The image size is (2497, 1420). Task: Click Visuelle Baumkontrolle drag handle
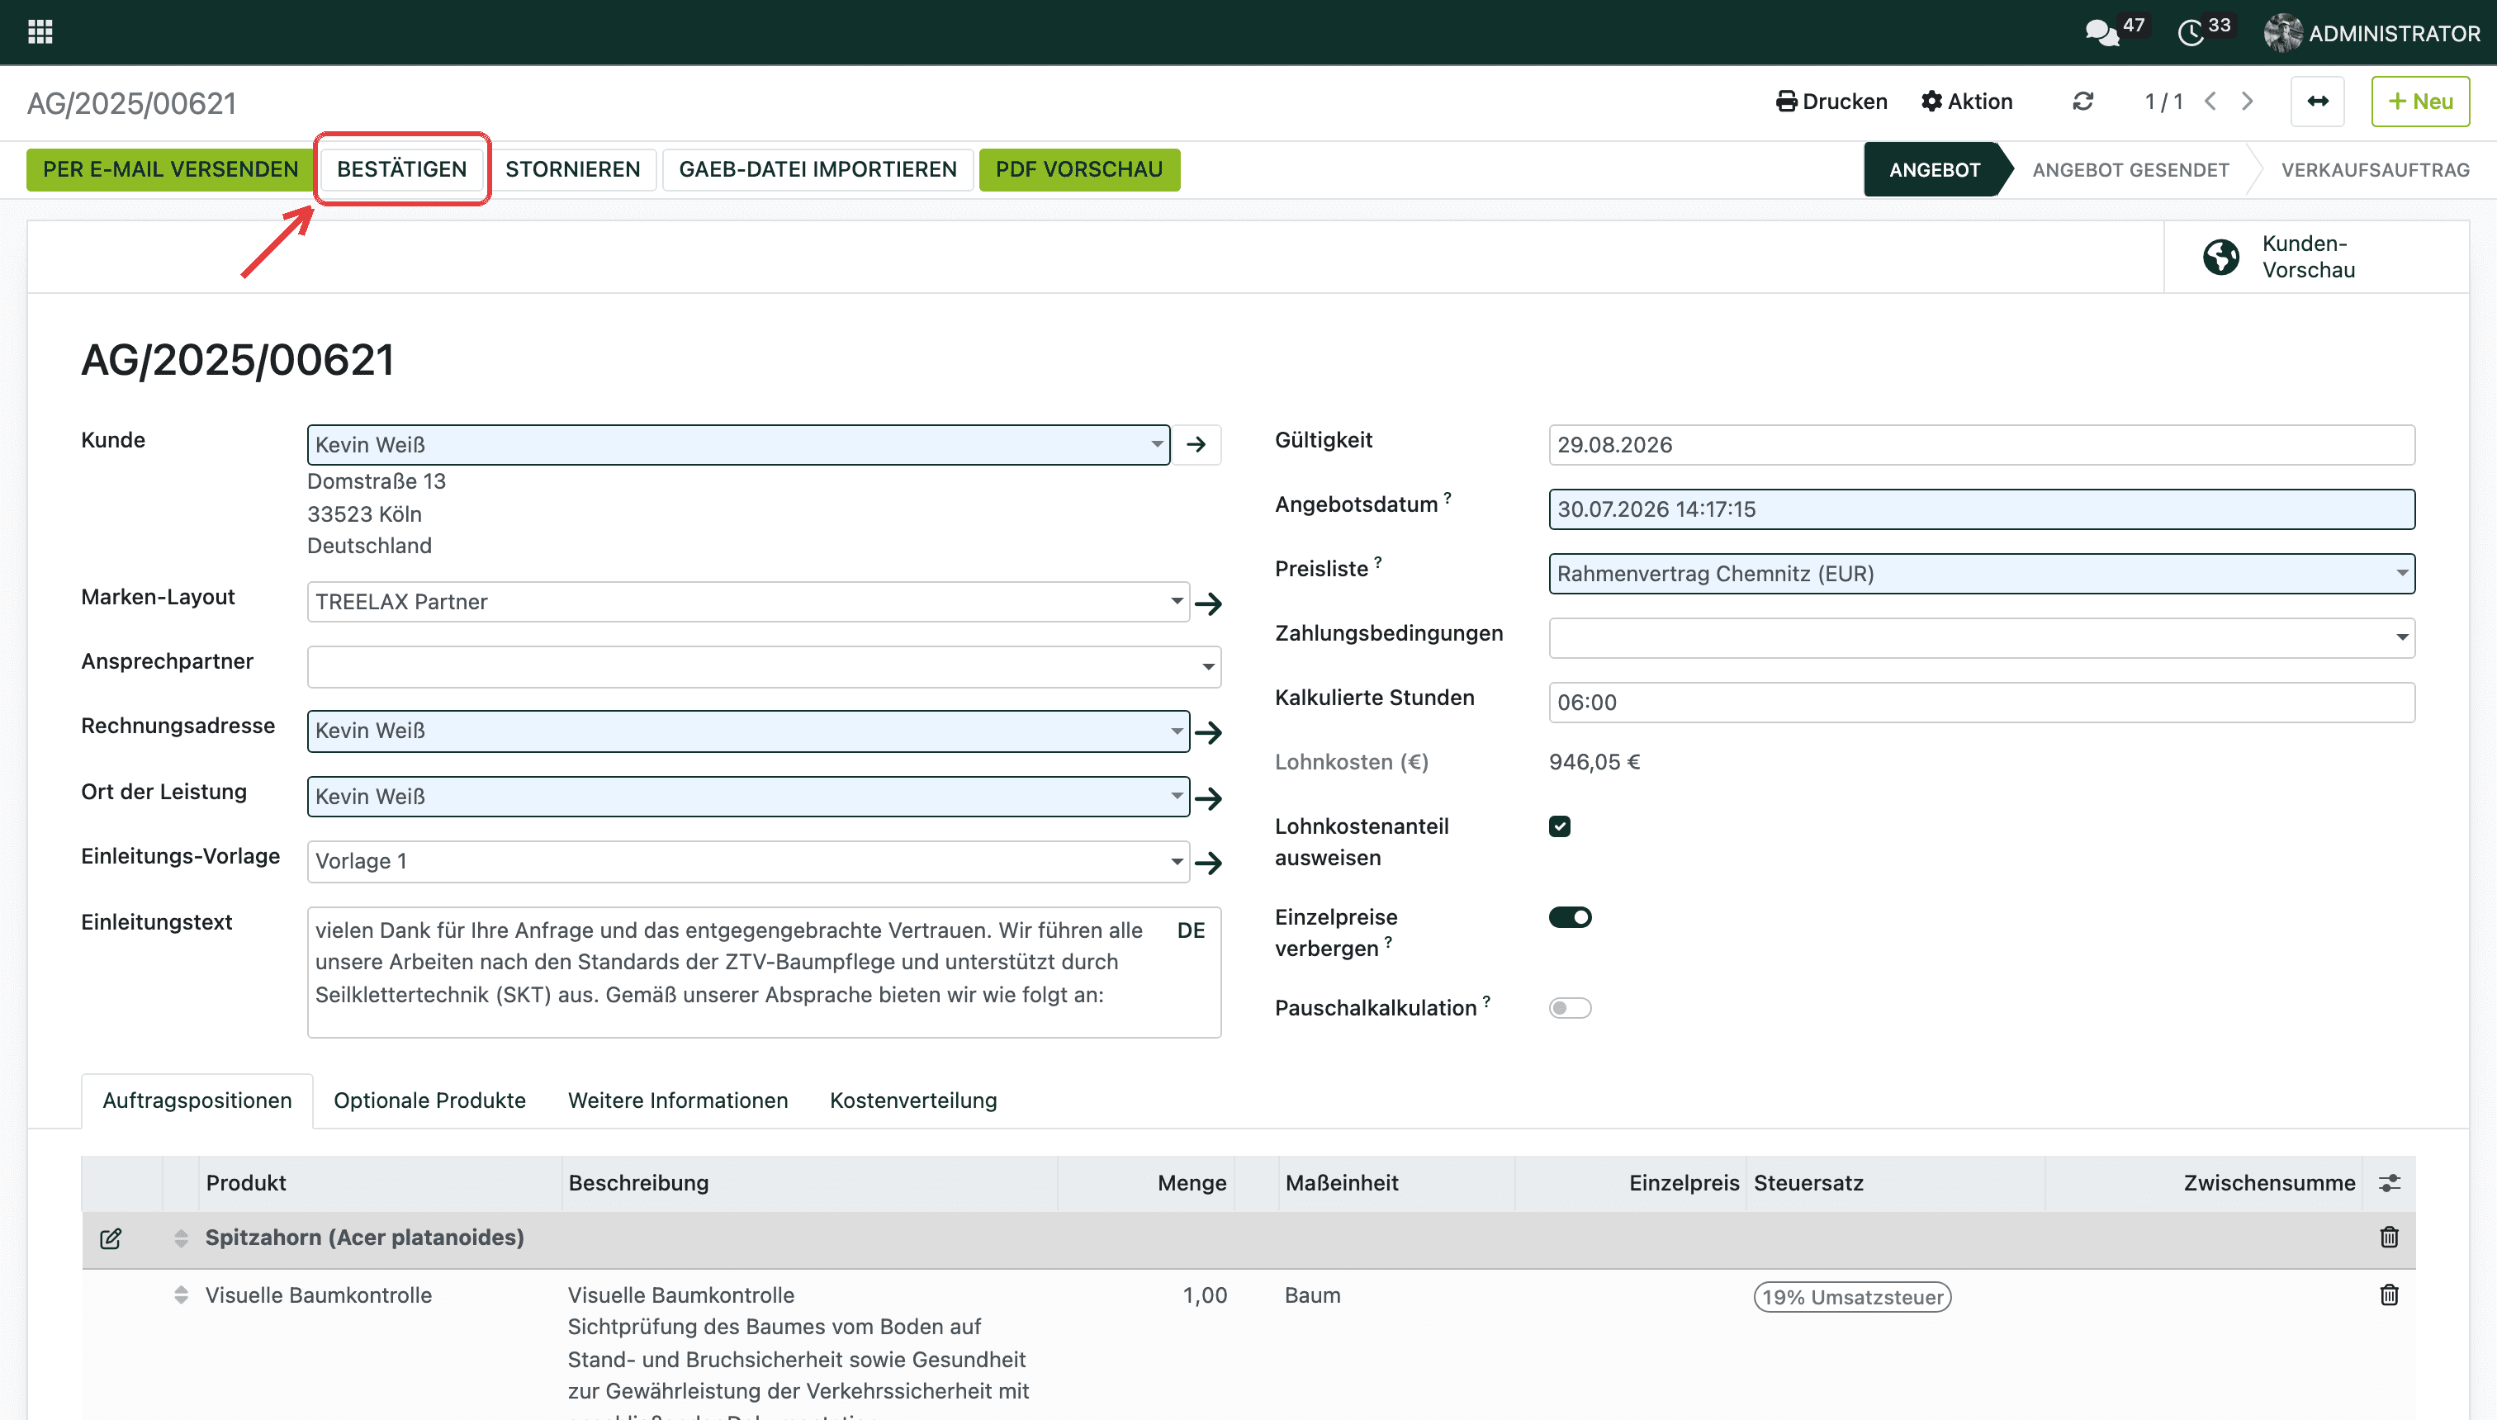182,1295
